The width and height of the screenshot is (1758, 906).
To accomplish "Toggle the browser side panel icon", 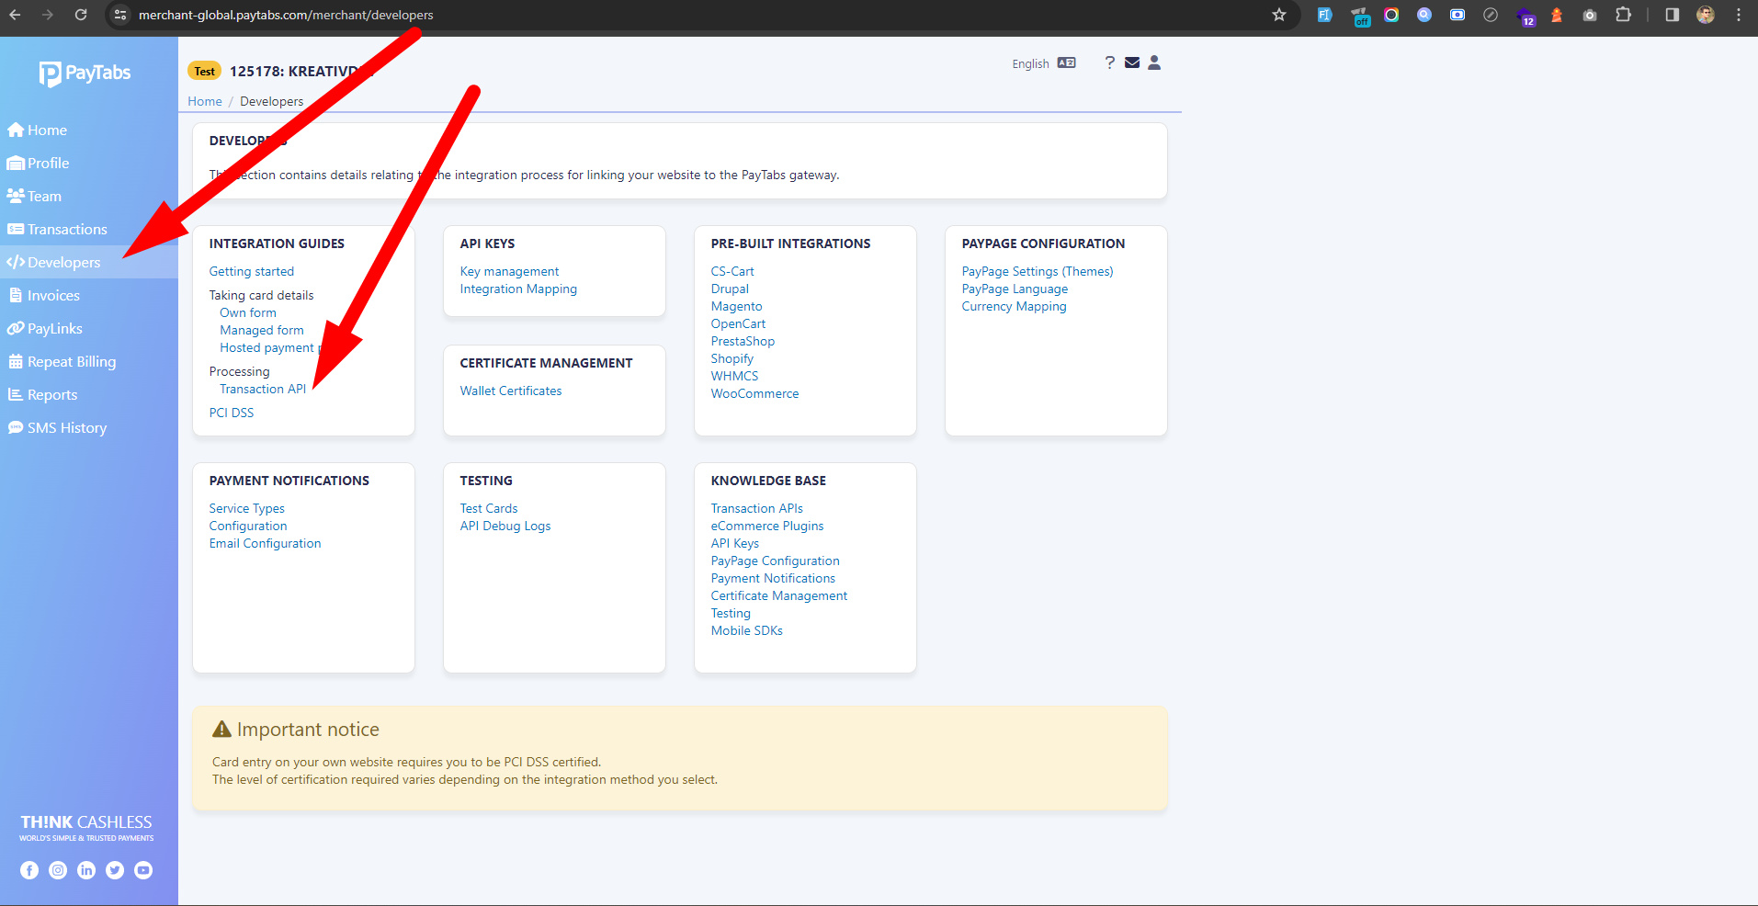I will [x=1673, y=15].
